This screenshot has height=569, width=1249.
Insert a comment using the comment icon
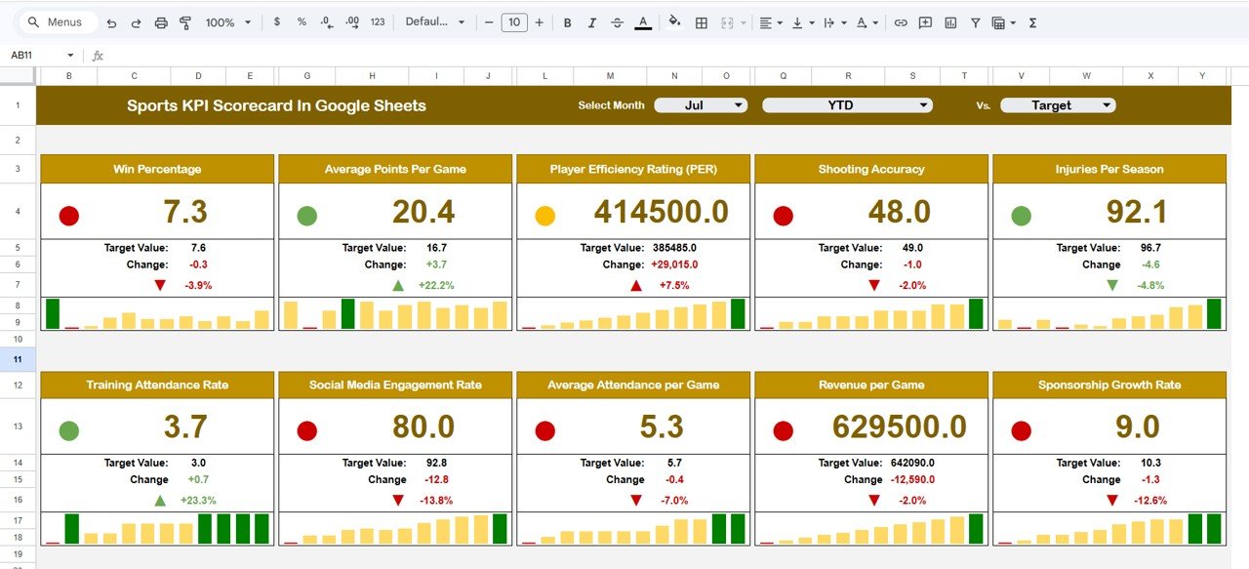coord(923,21)
